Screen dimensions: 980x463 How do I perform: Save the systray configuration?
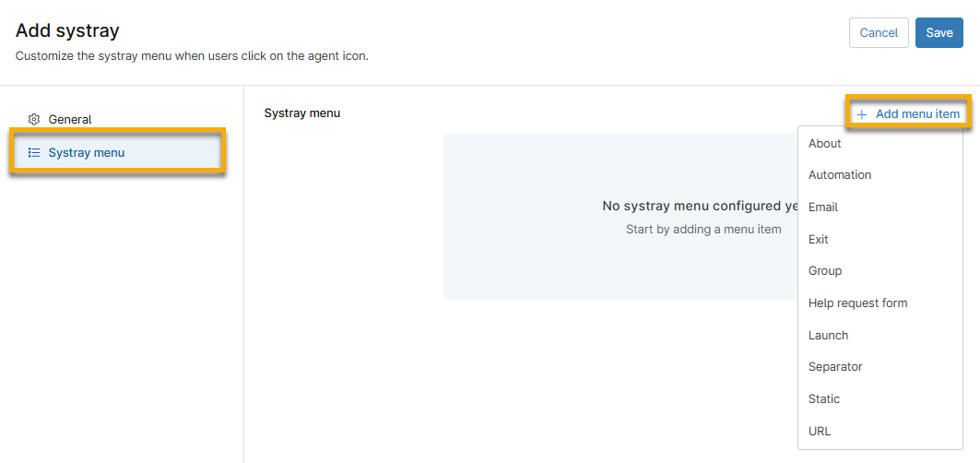pyautogui.click(x=939, y=32)
